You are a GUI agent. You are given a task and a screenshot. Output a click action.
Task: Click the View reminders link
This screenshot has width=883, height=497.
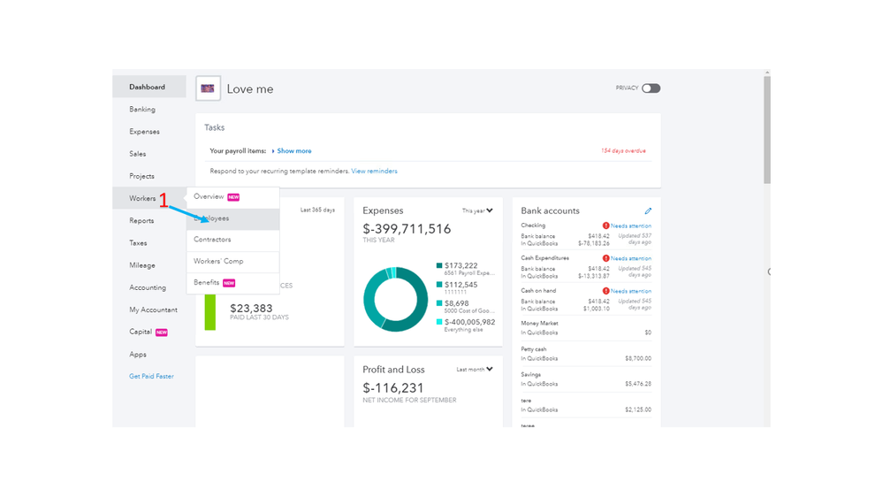374,172
